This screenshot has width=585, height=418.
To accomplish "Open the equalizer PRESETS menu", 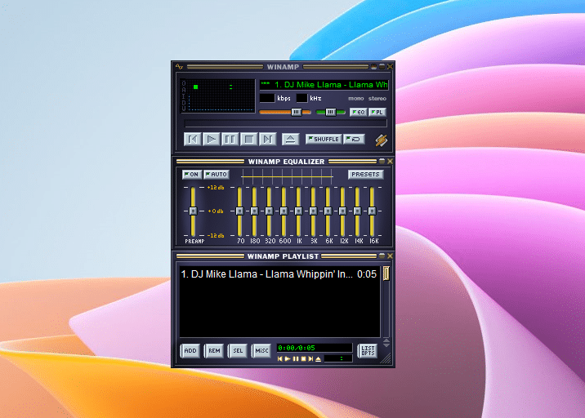I will click(365, 175).
